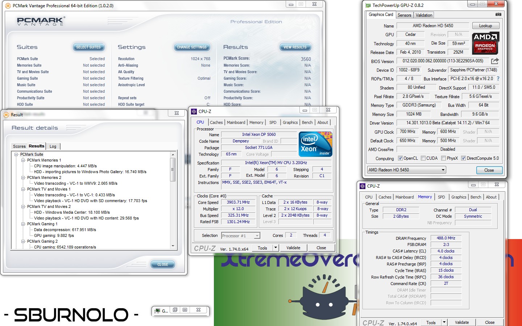Click the PCMark Score value 3560
Screen dimensions: 522x326
pos(306,59)
